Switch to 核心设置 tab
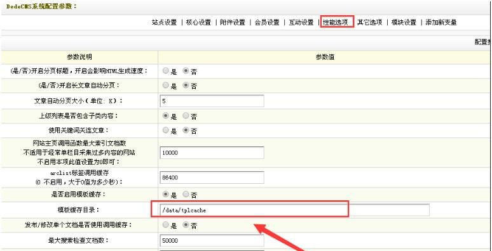 click(198, 23)
